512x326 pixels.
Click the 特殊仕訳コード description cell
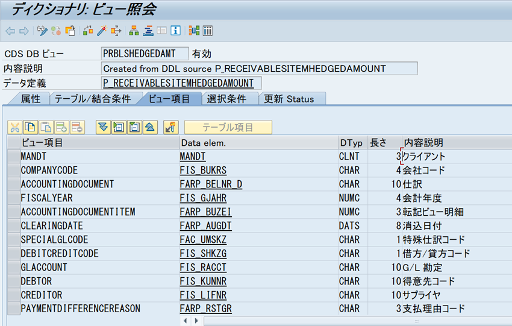(x=457, y=239)
